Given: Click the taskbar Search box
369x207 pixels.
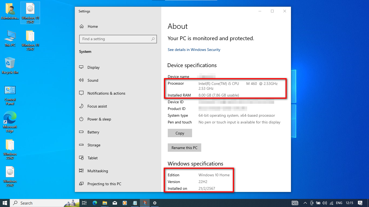Looking at the screenshot, I should pyautogui.click(x=45, y=203).
